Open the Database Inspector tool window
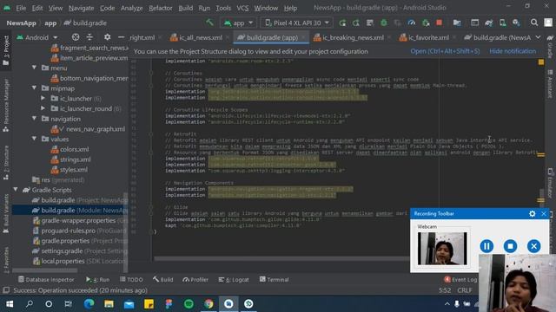Viewport: 556px width, 312px height. pyautogui.click(x=46, y=279)
